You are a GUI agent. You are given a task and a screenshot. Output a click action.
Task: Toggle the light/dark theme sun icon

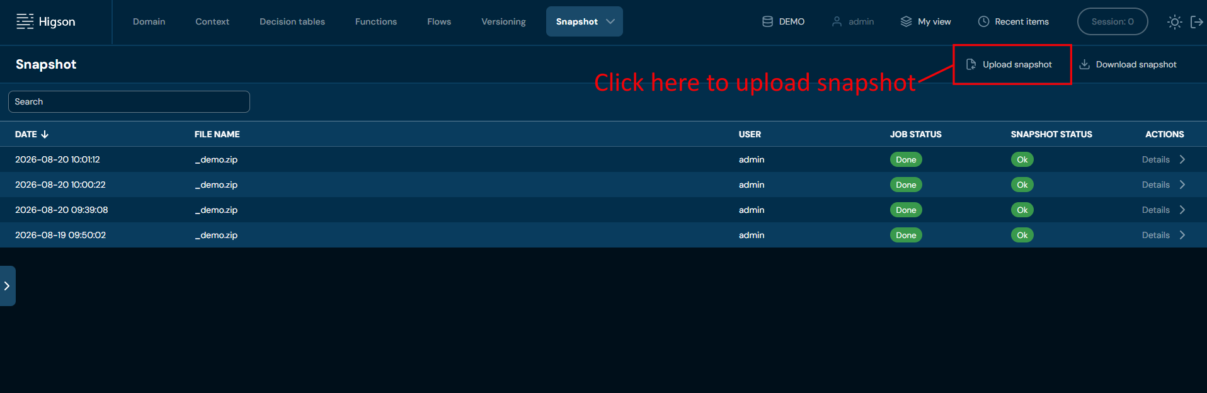1174,22
